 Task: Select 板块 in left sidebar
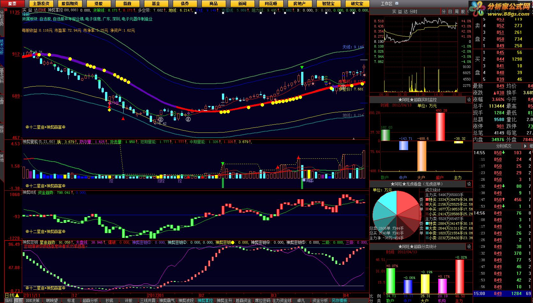[2, 129]
